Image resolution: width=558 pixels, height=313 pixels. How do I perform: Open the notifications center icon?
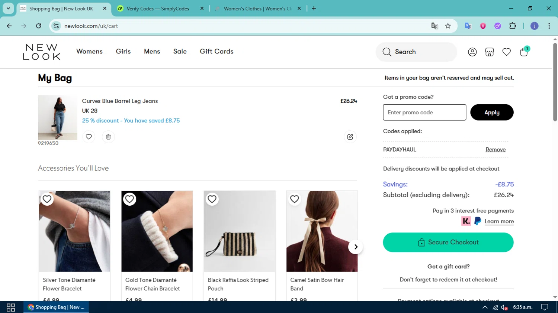point(545,307)
